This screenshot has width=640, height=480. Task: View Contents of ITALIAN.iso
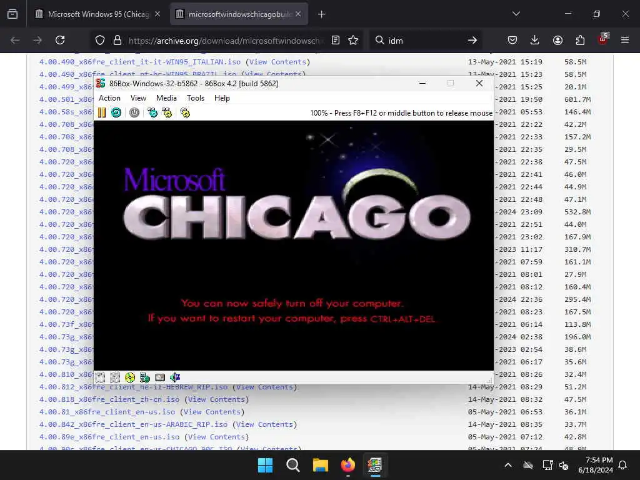coord(277,62)
